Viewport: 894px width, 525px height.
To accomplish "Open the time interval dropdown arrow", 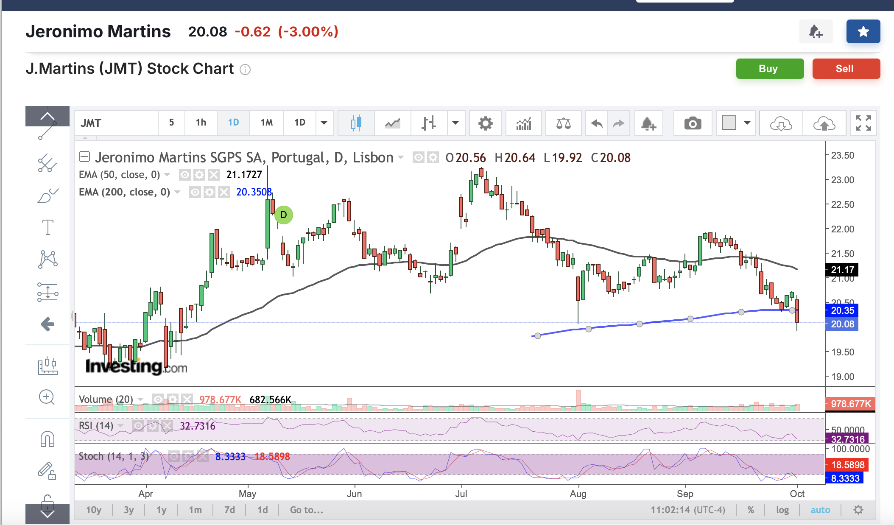I will coord(324,123).
